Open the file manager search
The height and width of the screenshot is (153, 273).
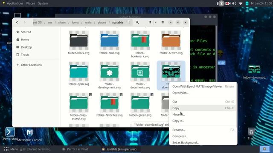click(137, 23)
